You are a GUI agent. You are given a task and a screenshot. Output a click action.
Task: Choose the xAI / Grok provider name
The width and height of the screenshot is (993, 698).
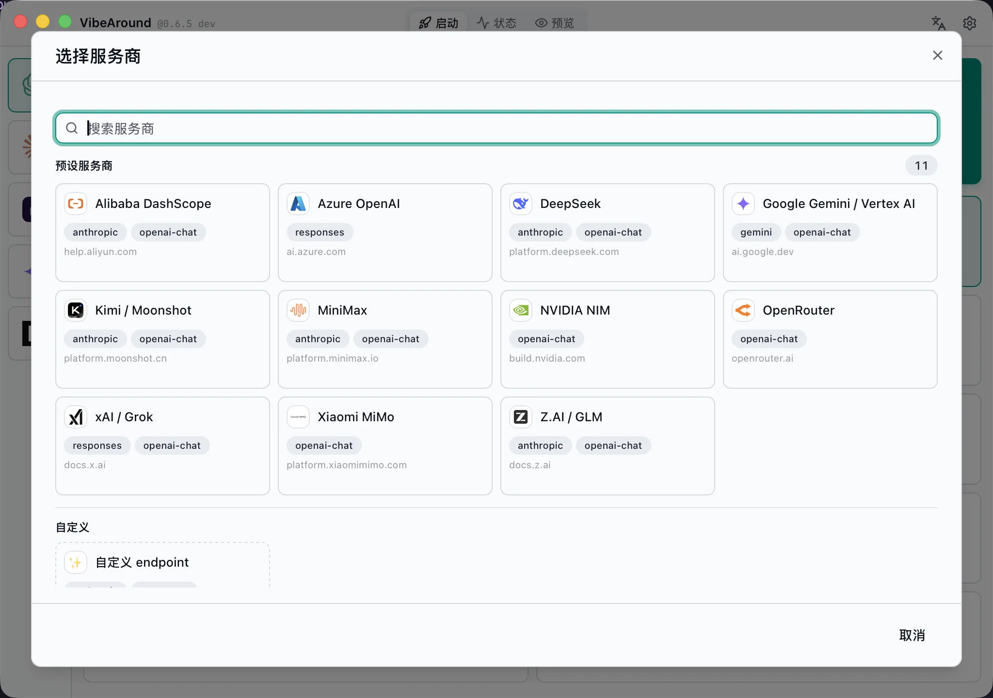124,417
